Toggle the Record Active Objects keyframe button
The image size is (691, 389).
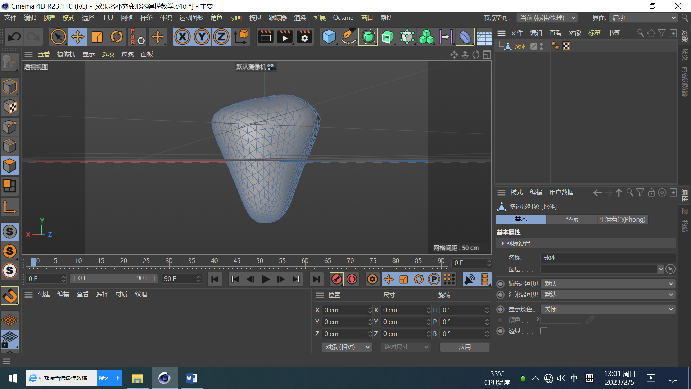click(337, 279)
